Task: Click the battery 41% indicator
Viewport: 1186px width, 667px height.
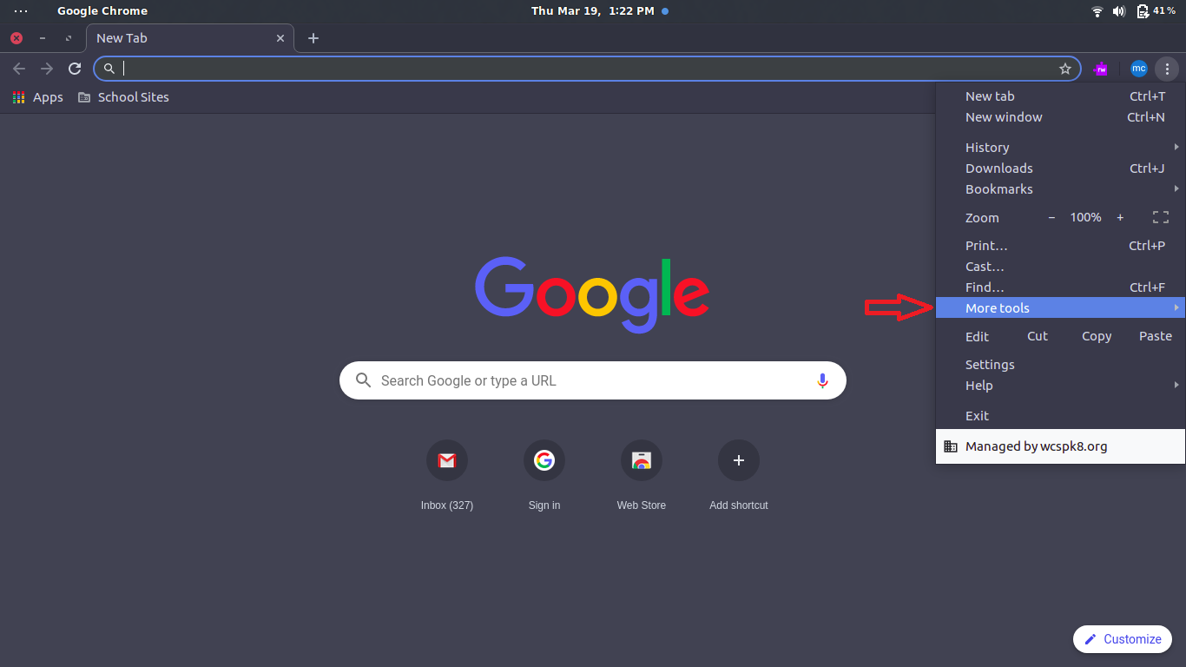Action: tap(1156, 11)
